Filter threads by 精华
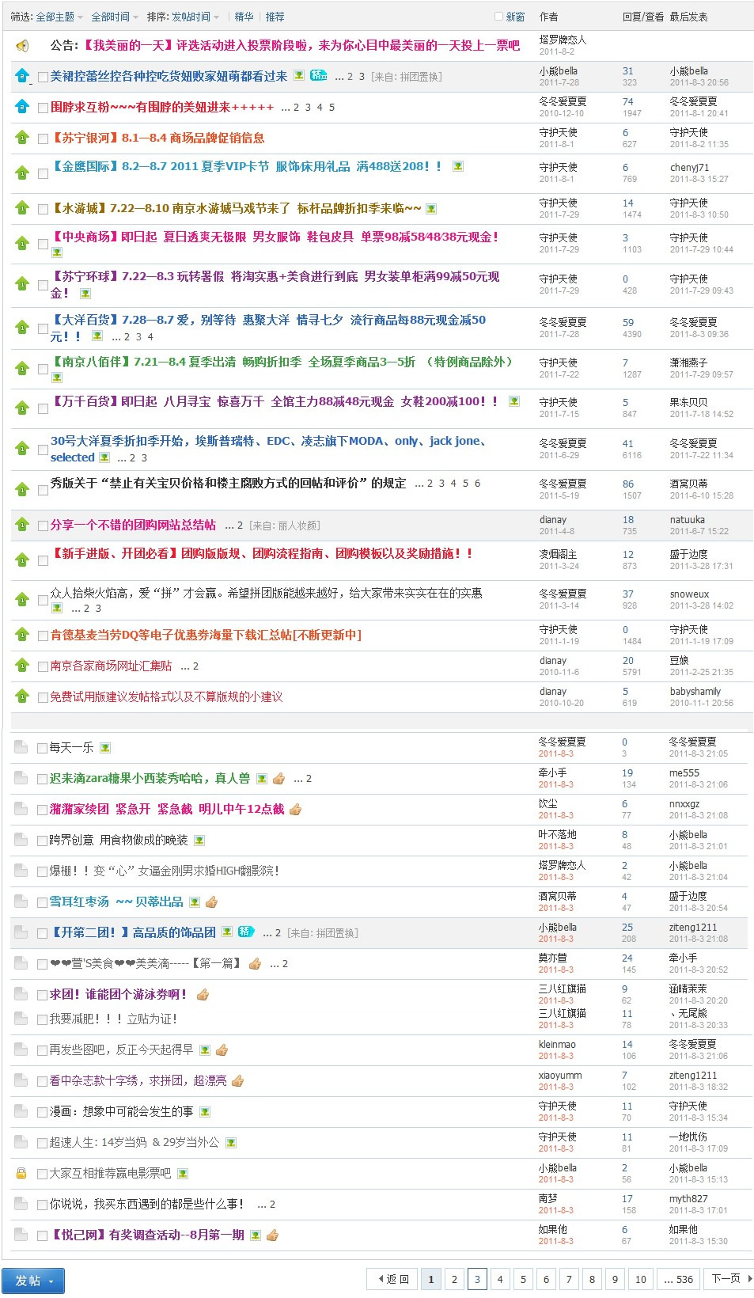Viewport: 754px width, 1298px height. (244, 17)
